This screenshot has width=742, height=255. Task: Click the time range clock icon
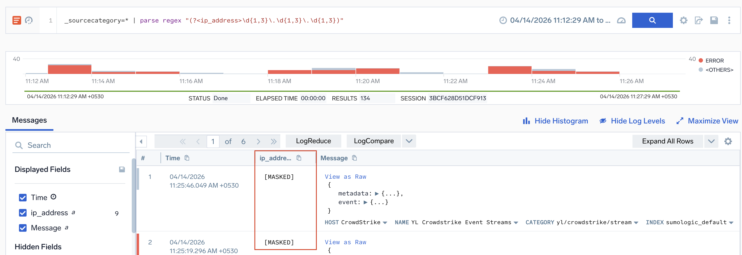coord(503,20)
